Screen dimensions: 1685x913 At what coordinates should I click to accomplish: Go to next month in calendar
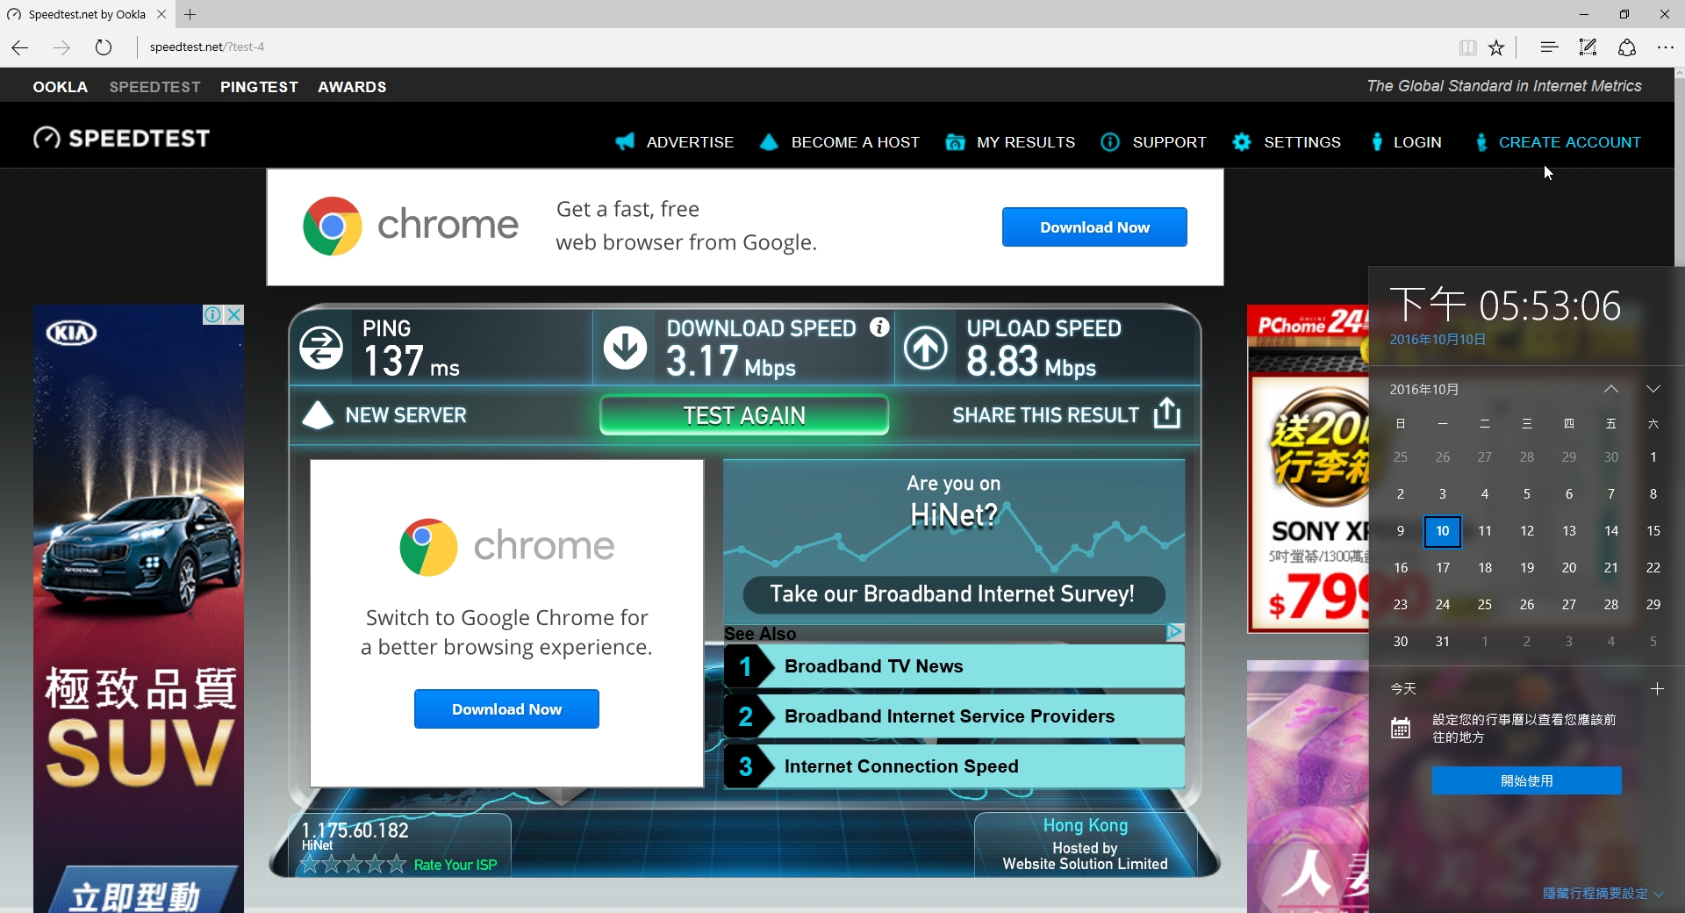(1653, 389)
